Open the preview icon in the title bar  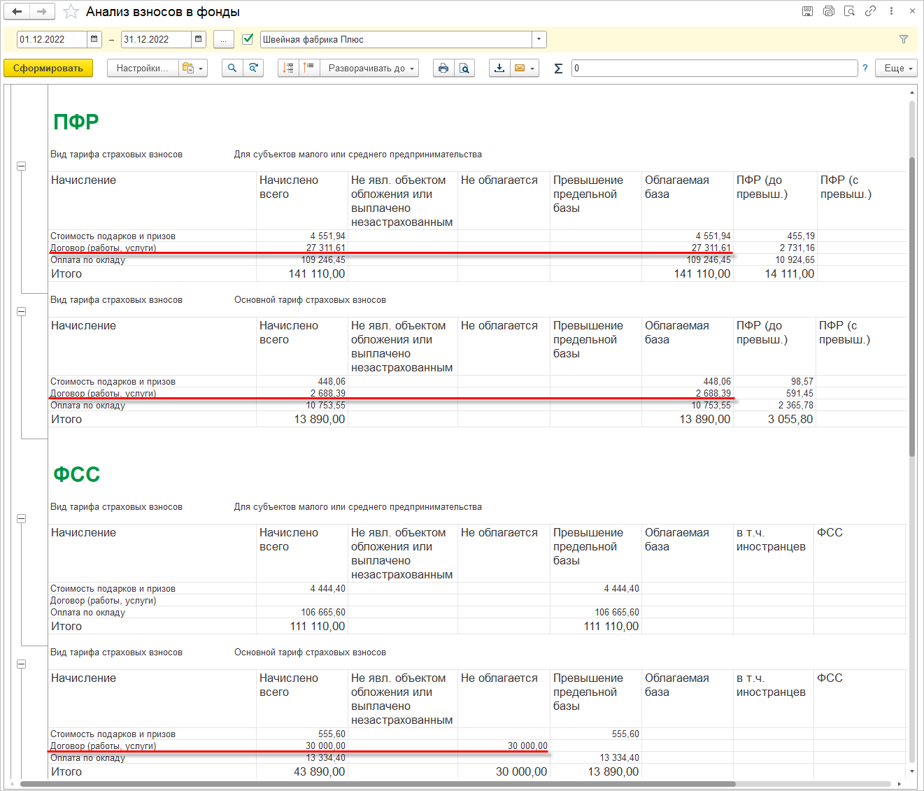tap(849, 11)
